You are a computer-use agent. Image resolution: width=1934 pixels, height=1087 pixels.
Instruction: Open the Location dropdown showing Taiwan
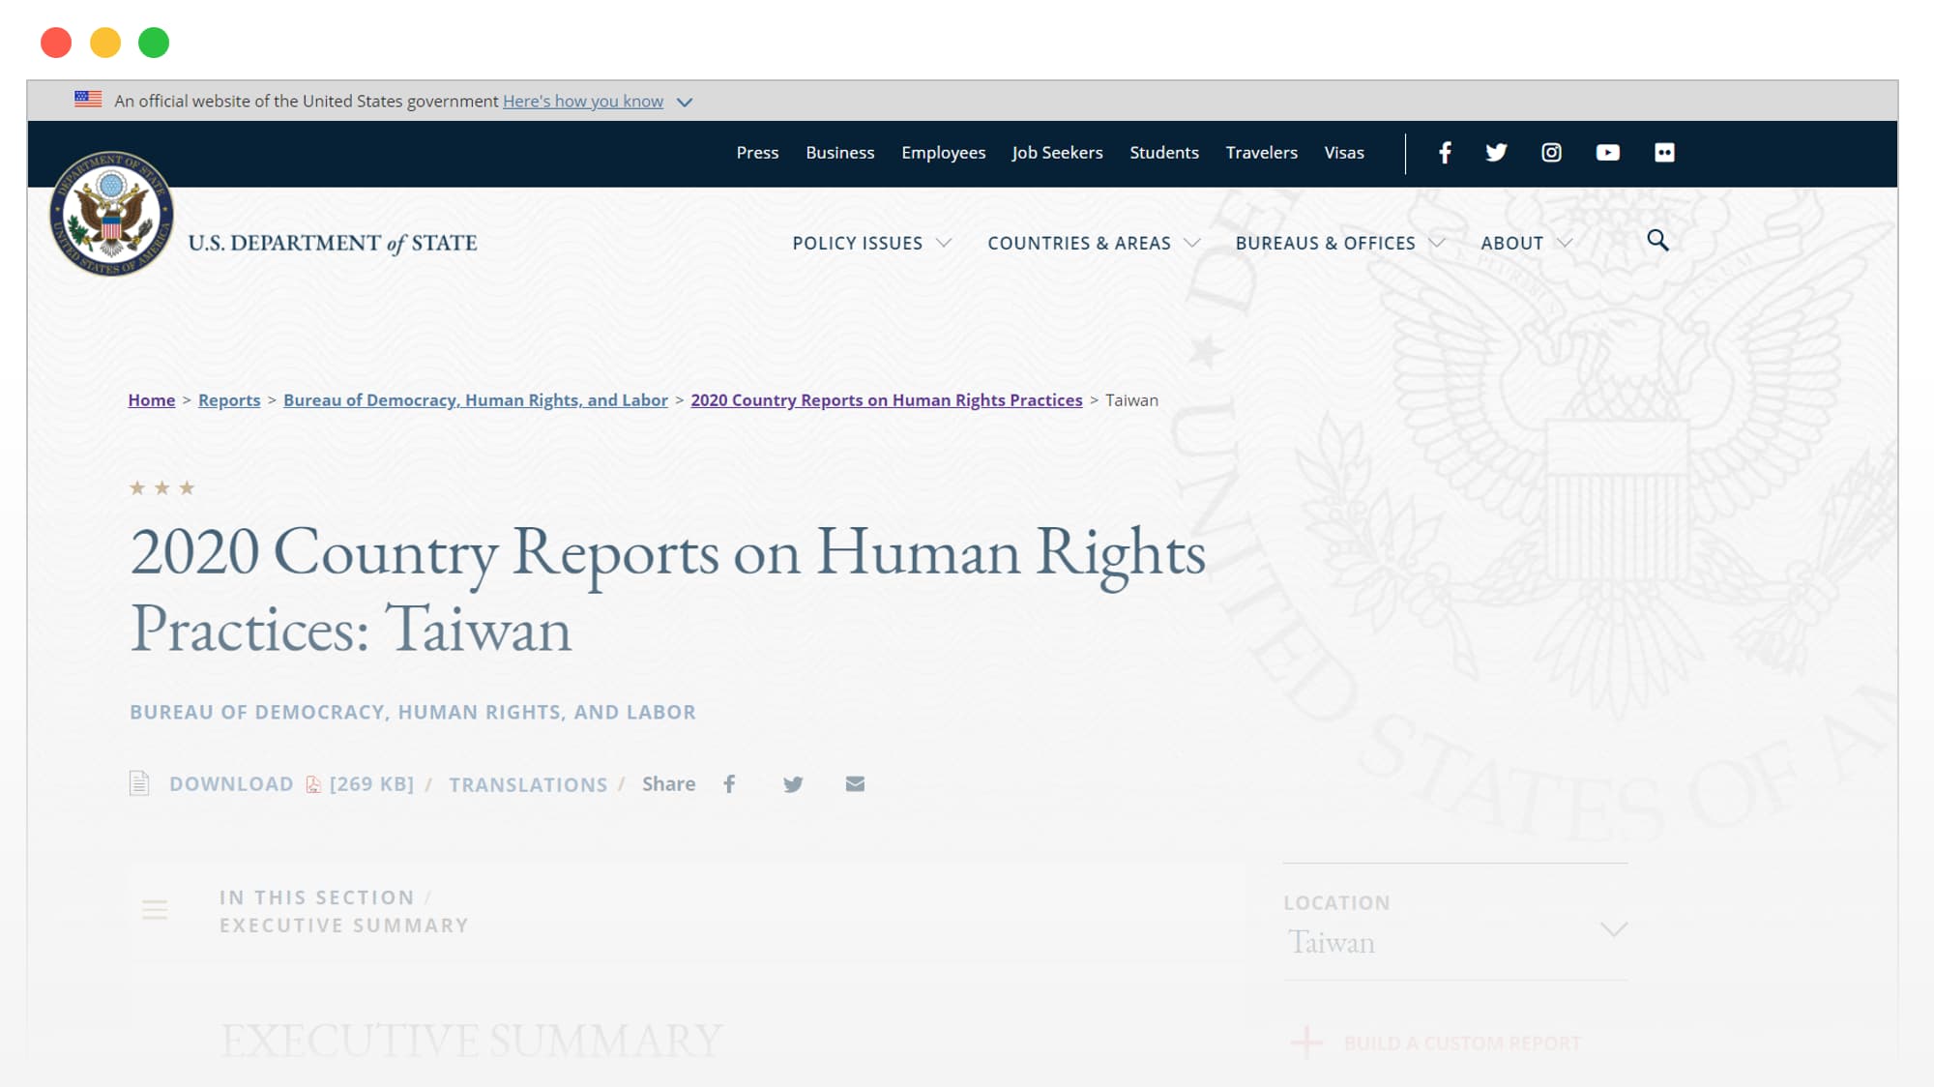click(x=1455, y=924)
